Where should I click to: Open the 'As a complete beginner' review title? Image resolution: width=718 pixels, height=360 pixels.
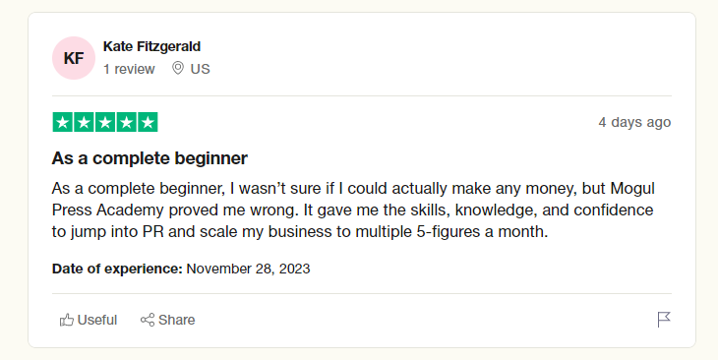tap(150, 158)
